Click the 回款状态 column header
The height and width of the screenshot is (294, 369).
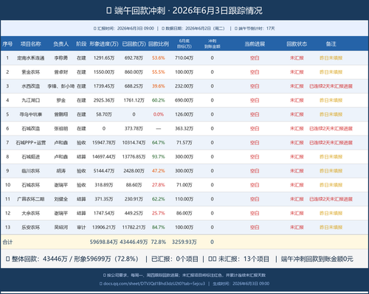pyautogui.click(x=297, y=44)
